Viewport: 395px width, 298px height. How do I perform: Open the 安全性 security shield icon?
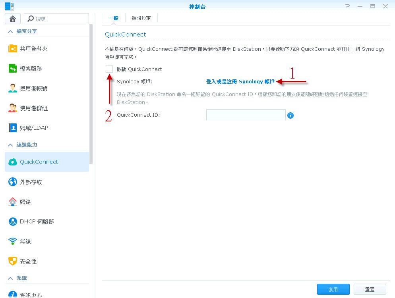click(13, 261)
